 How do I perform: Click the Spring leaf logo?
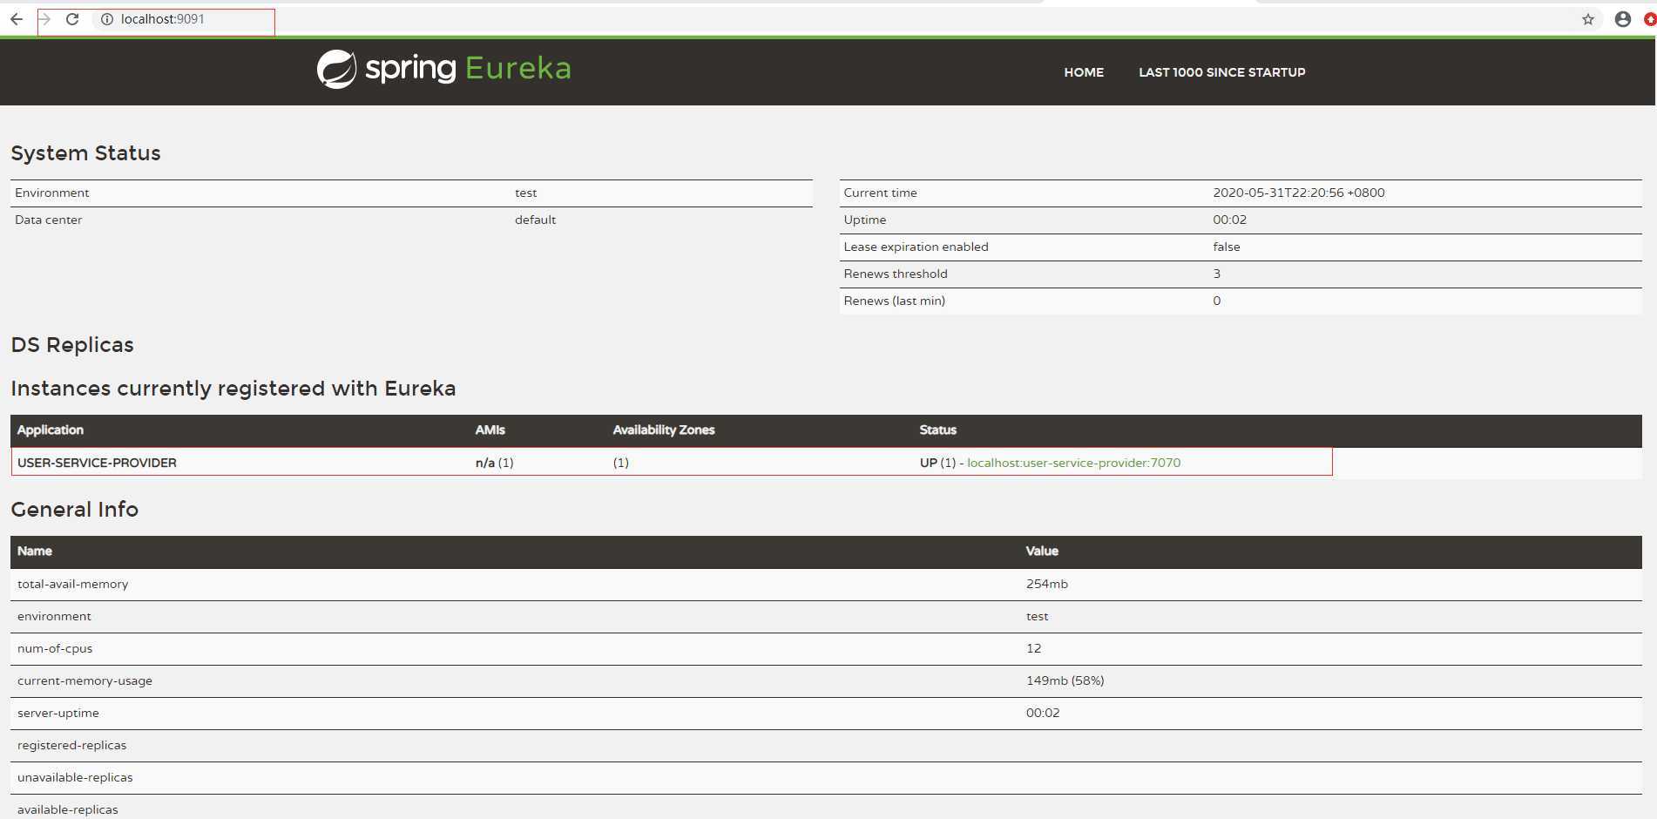coord(336,69)
